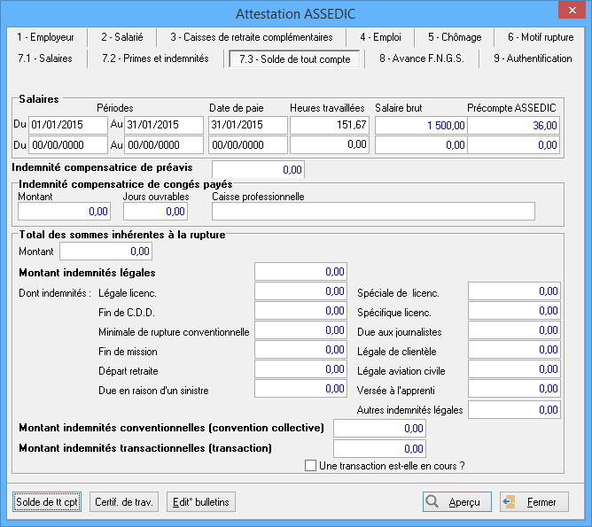Image resolution: width=592 pixels, height=527 pixels.
Task: Select the 'Fin de C.D.D.' amount field
Action: click(300, 311)
